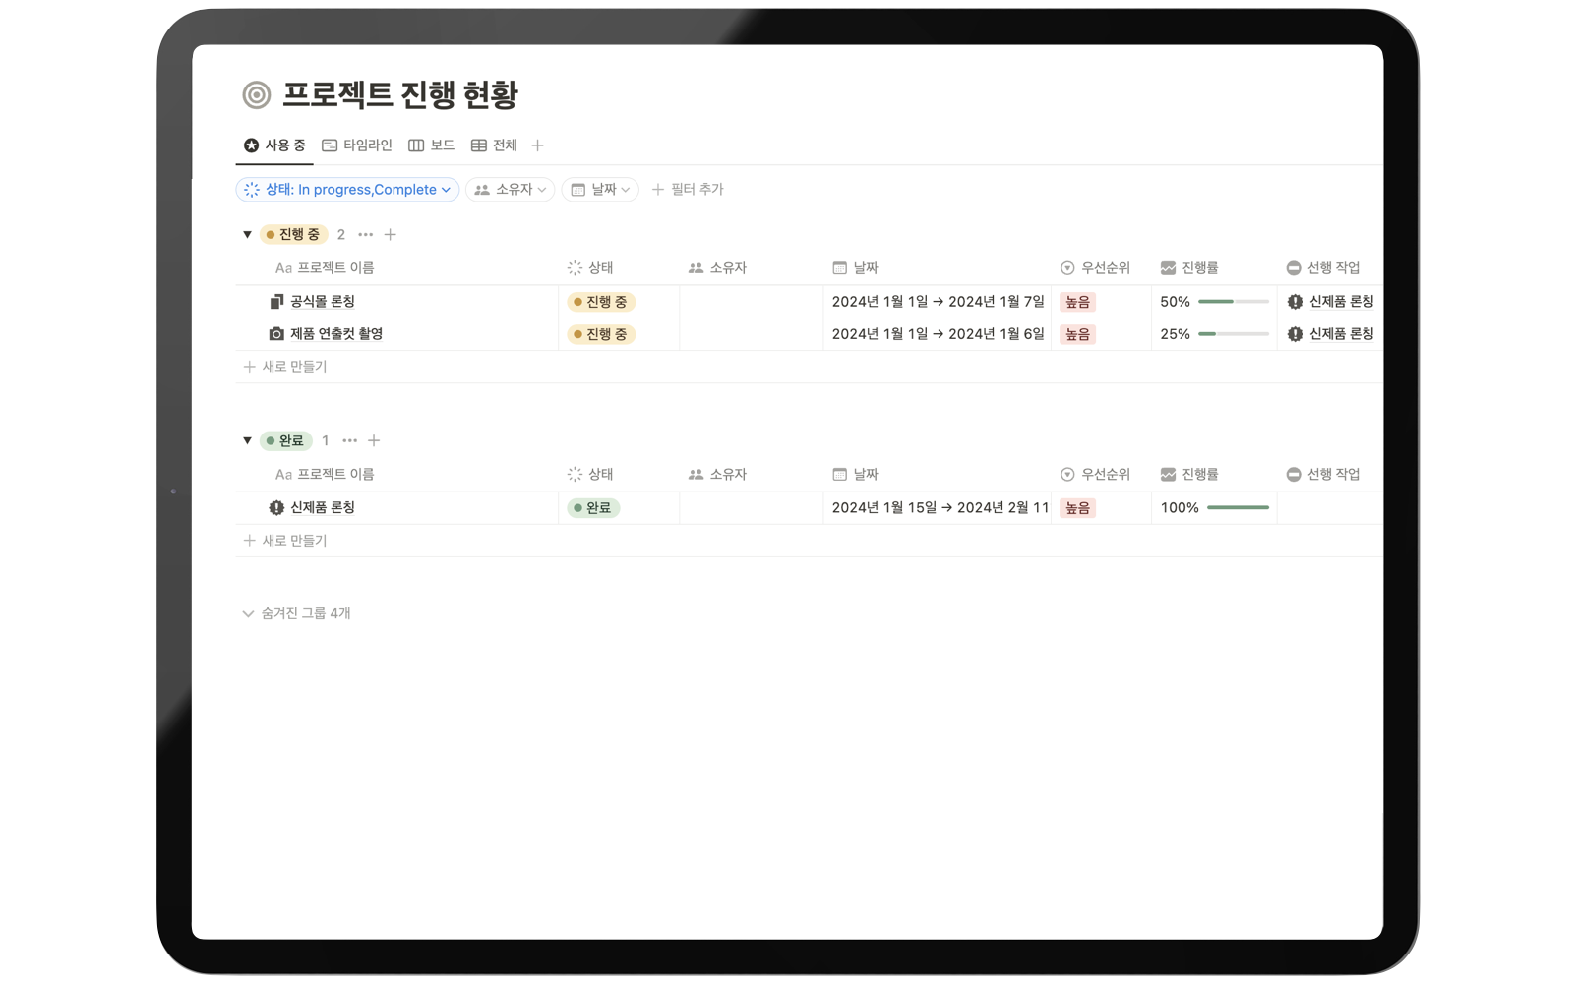Click the star icon on the 사용 중 tab
1576x983 pixels.
click(251, 145)
